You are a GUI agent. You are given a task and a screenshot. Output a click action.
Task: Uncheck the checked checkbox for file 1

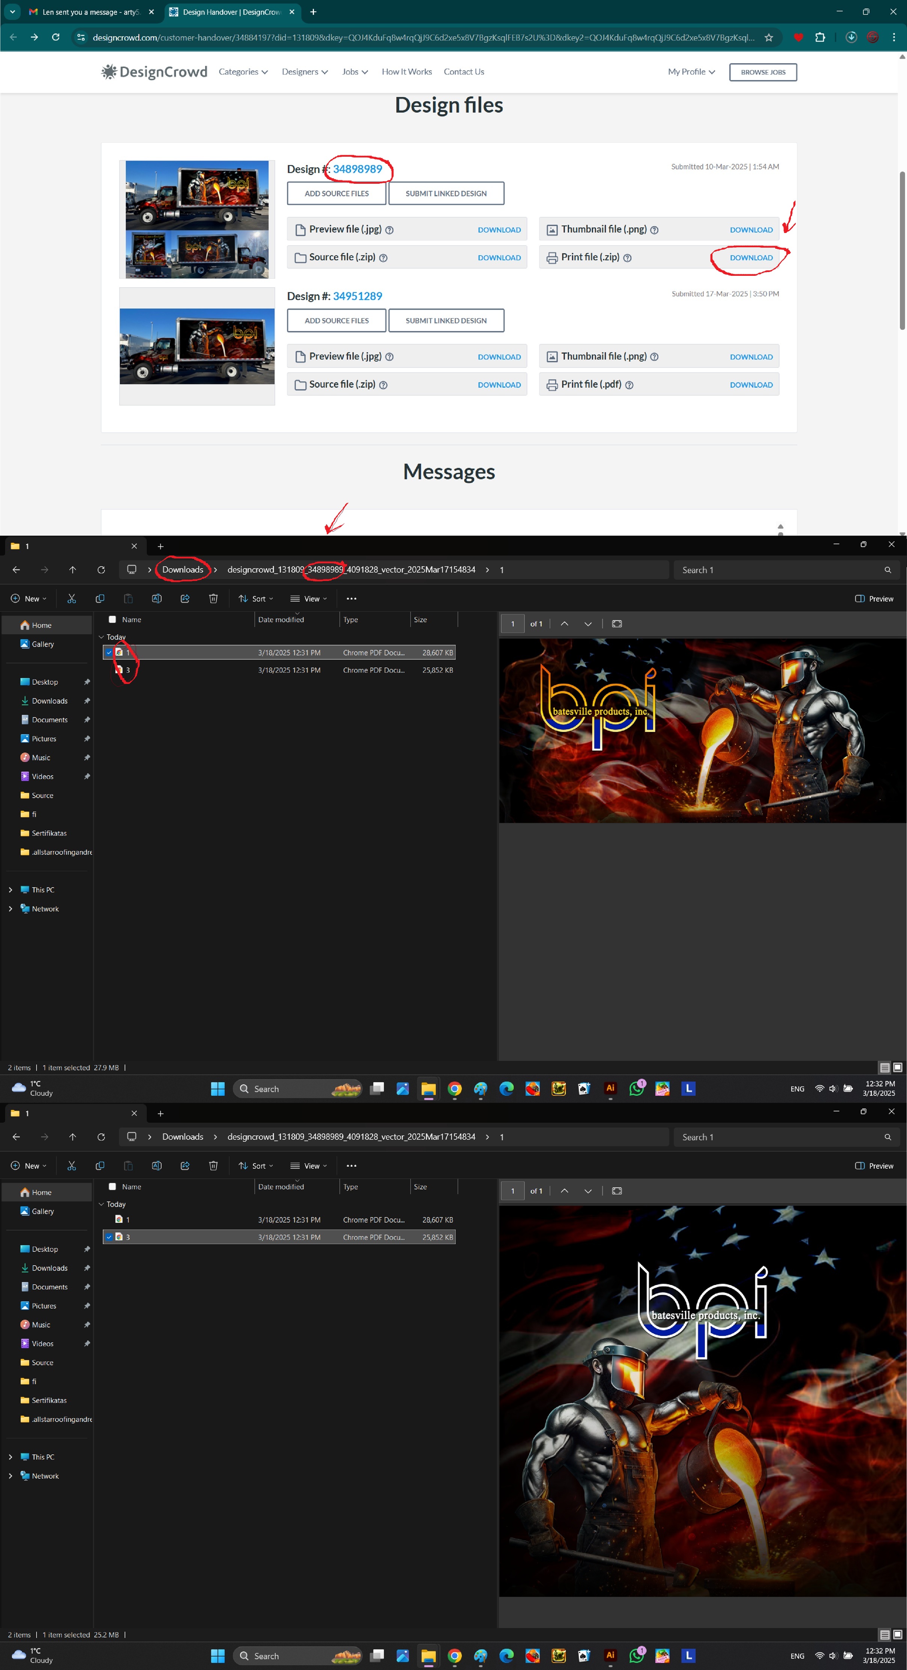coord(109,652)
